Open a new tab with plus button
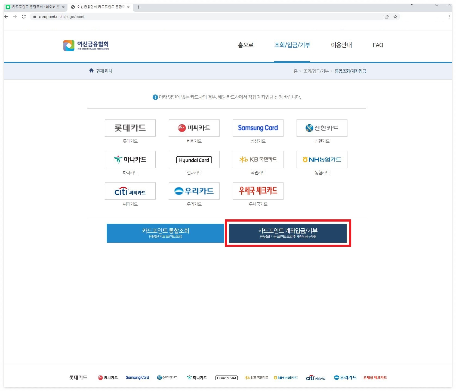The height and width of the screenshot is (391, 456). pos(139,7)
